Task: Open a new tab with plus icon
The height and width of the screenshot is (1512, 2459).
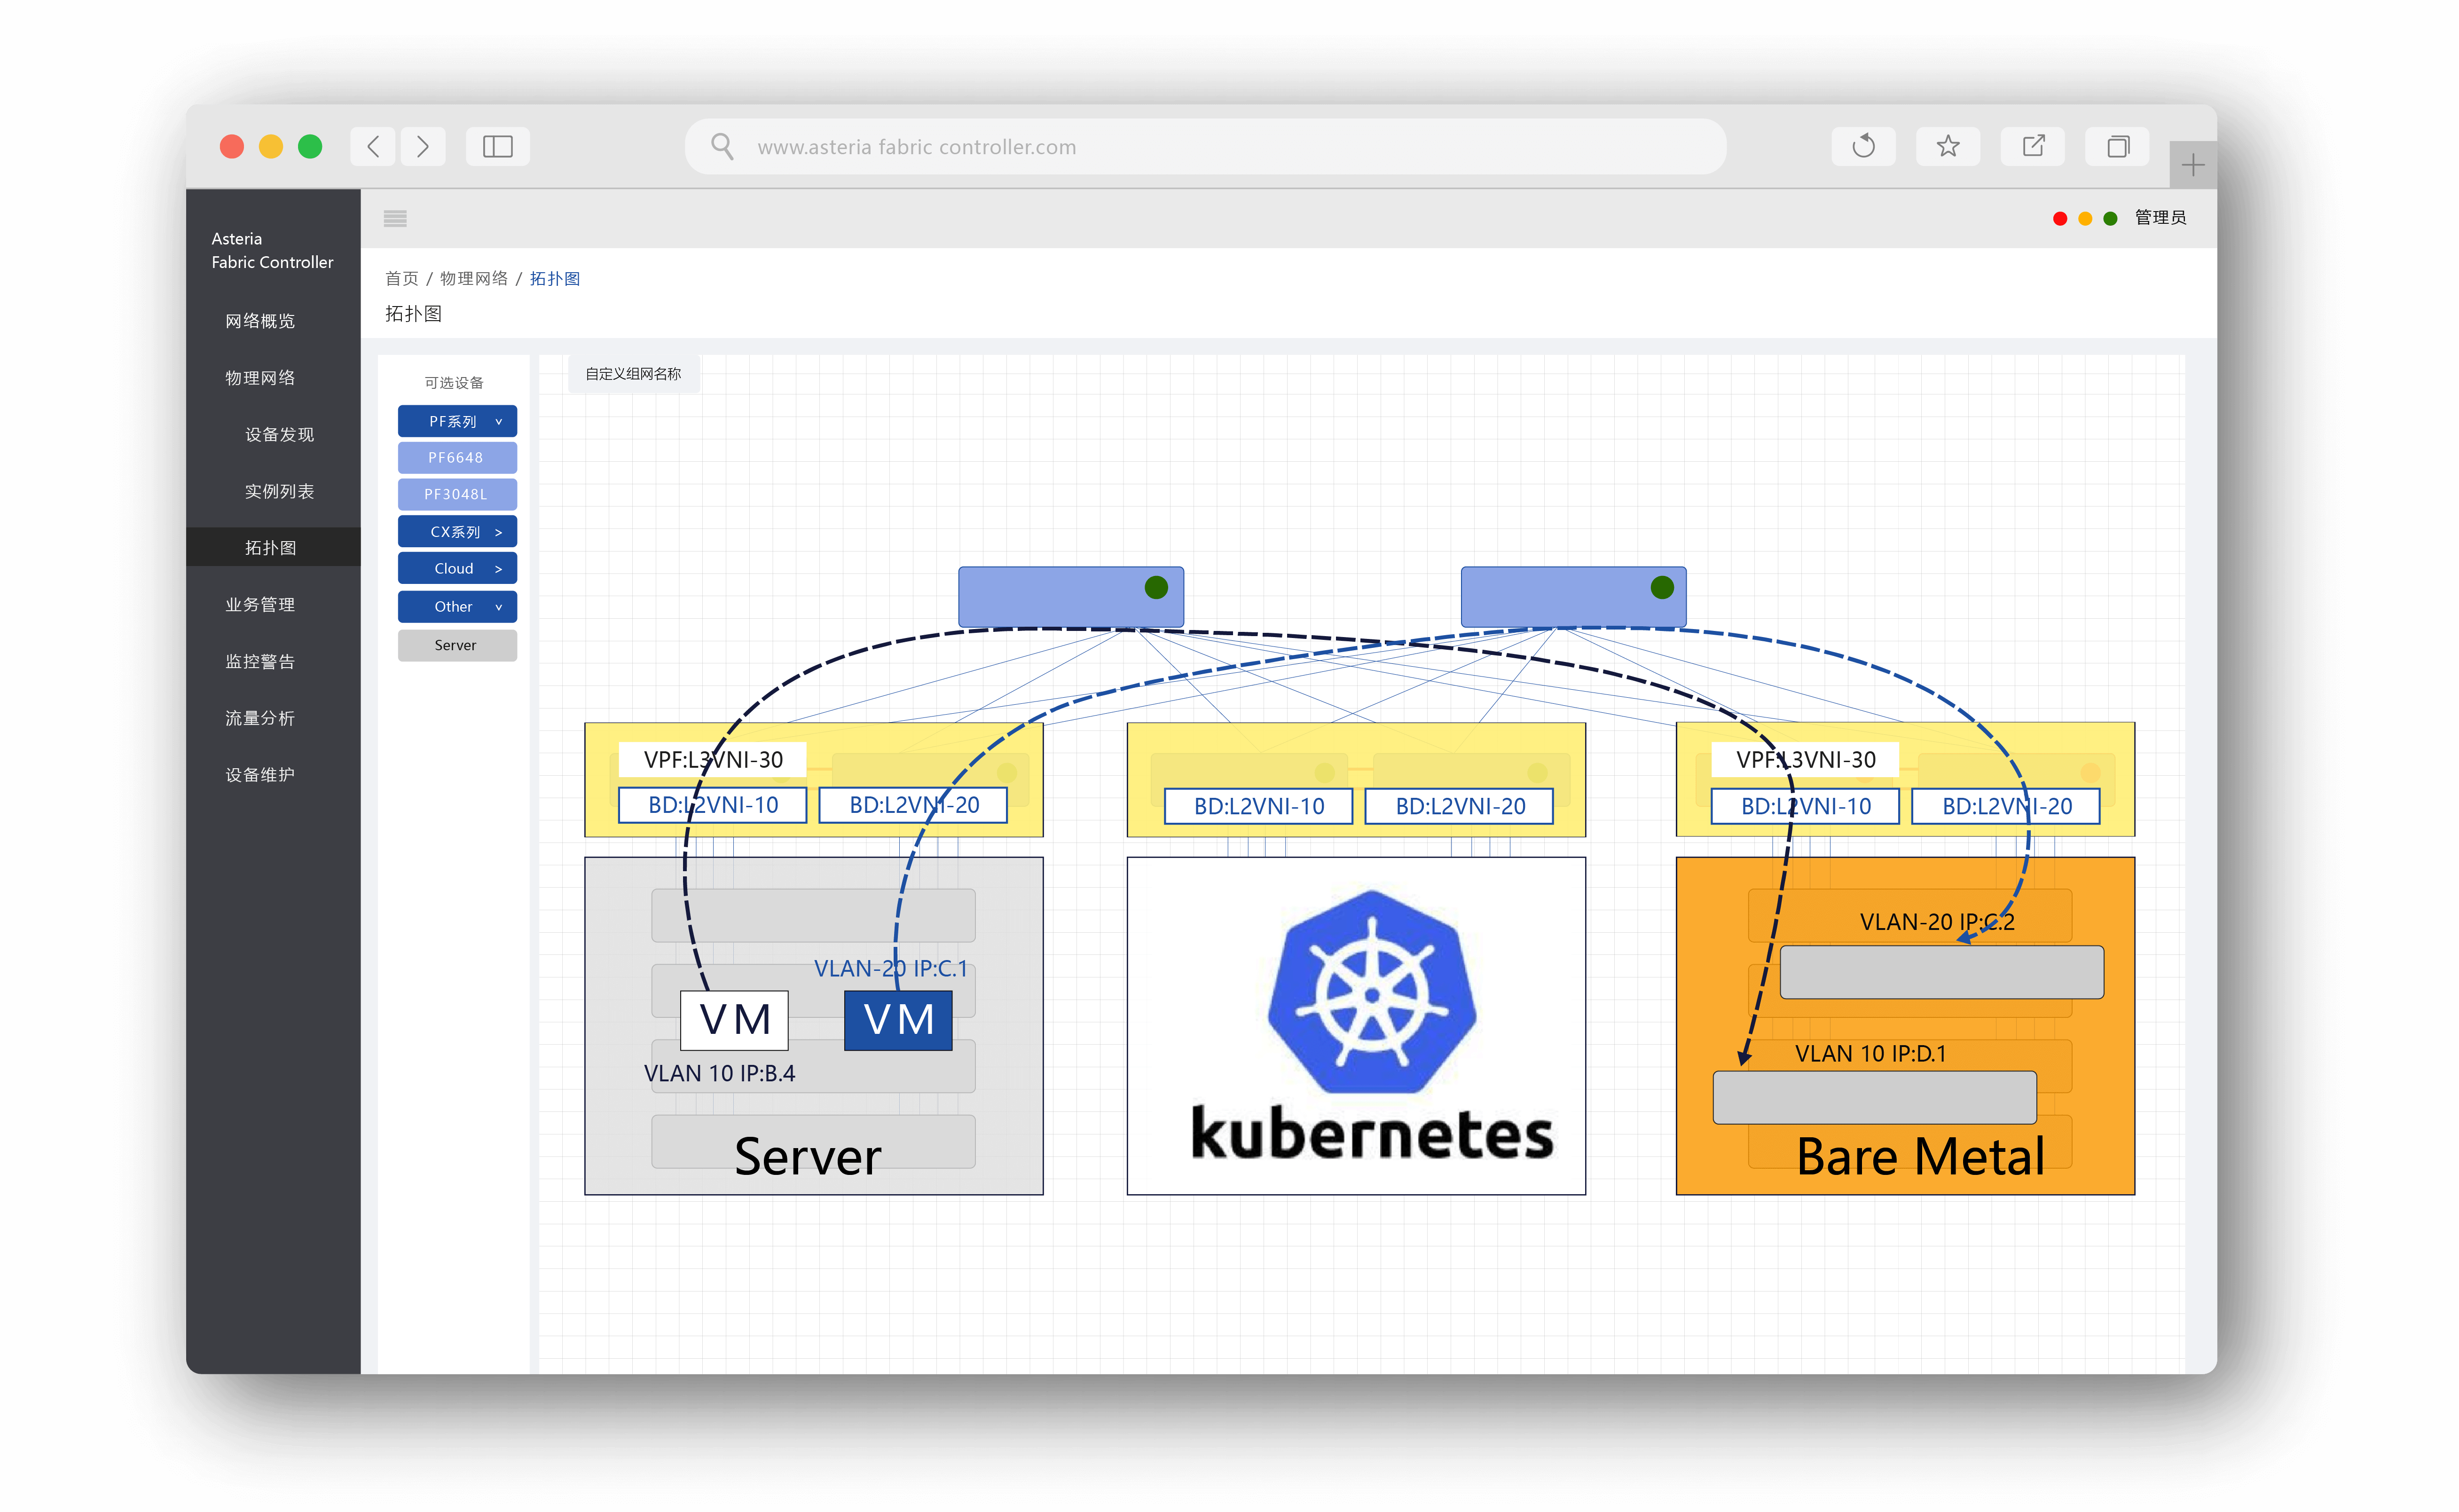Action: (x=2192, y=165)
